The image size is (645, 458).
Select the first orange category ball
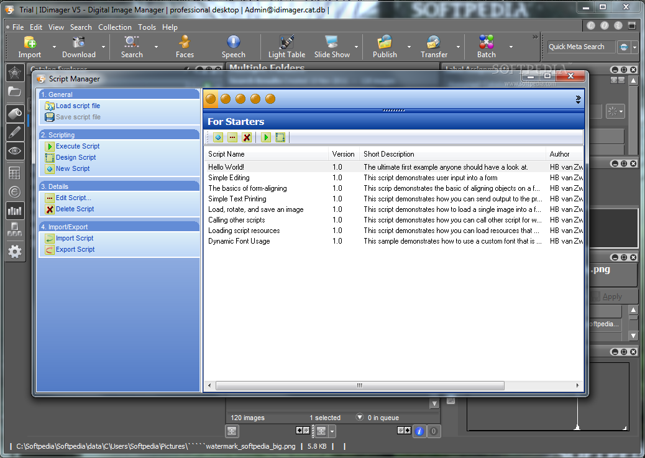pos(211,99)
